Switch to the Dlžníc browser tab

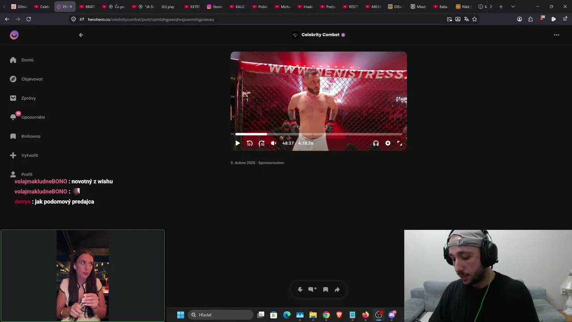20,7
